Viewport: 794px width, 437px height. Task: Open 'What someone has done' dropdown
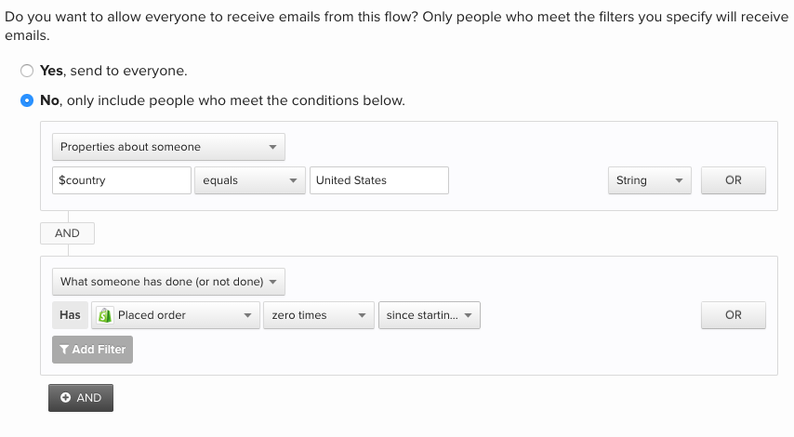(168, 282)
